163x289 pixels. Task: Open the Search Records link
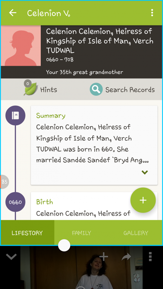tap(130, 90)
